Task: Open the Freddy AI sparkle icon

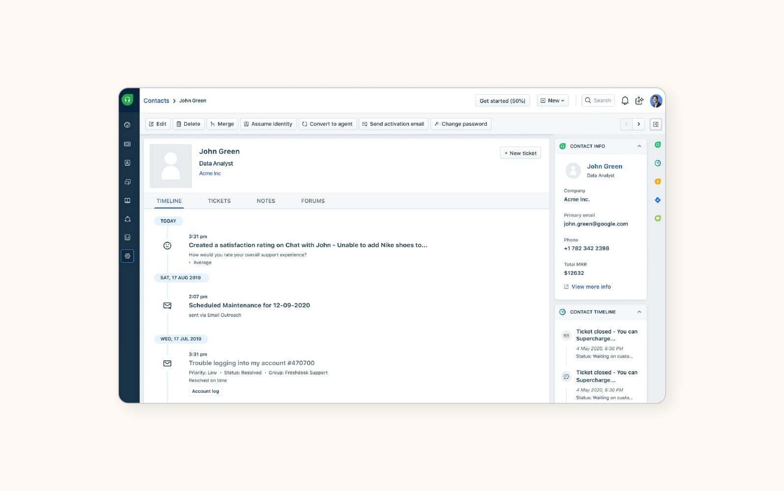Action: point(639,101)
